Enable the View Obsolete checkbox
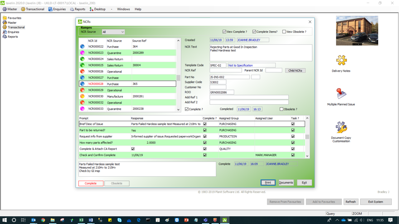The width and height of the screenshot is (399, 224). (284, 32)
